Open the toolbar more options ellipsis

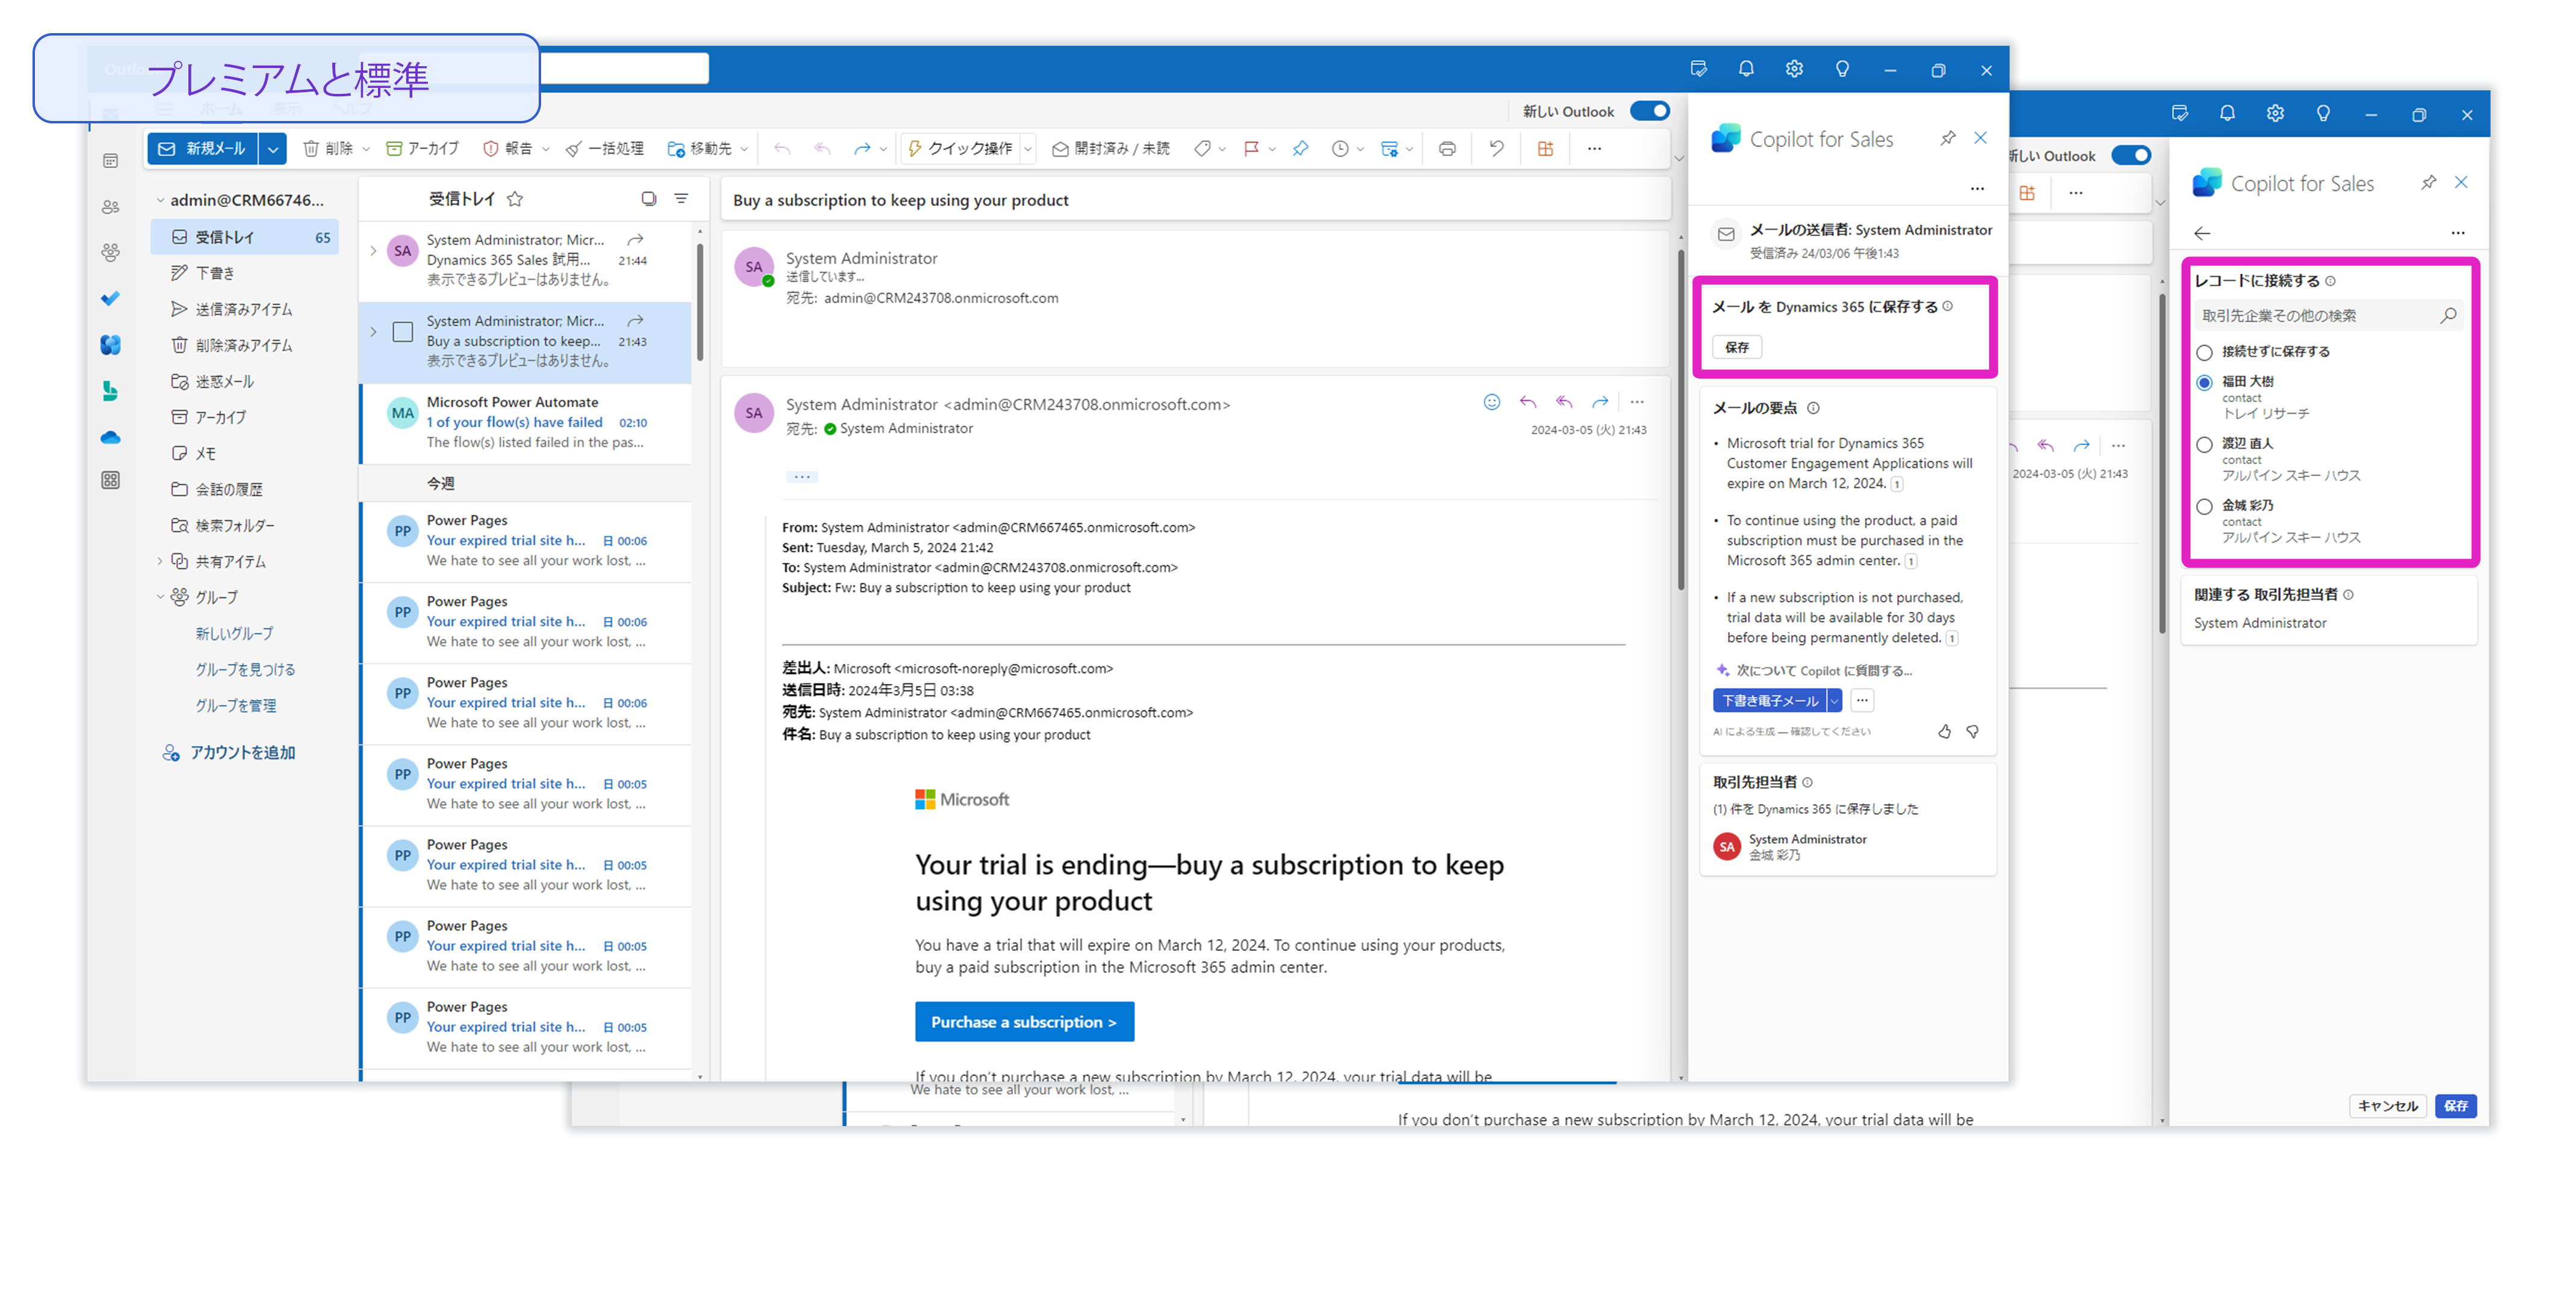pos(1594,148)
